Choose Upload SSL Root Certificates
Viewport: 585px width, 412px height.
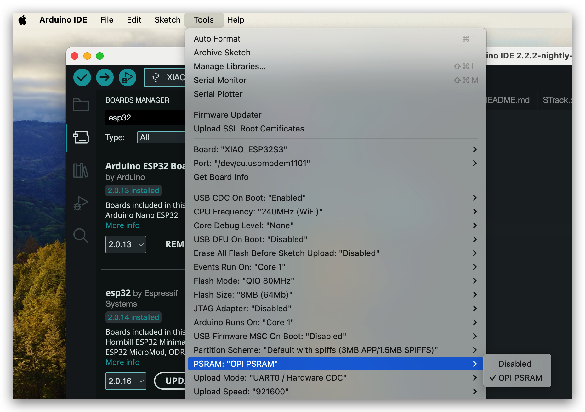click(x=335, y=129)
